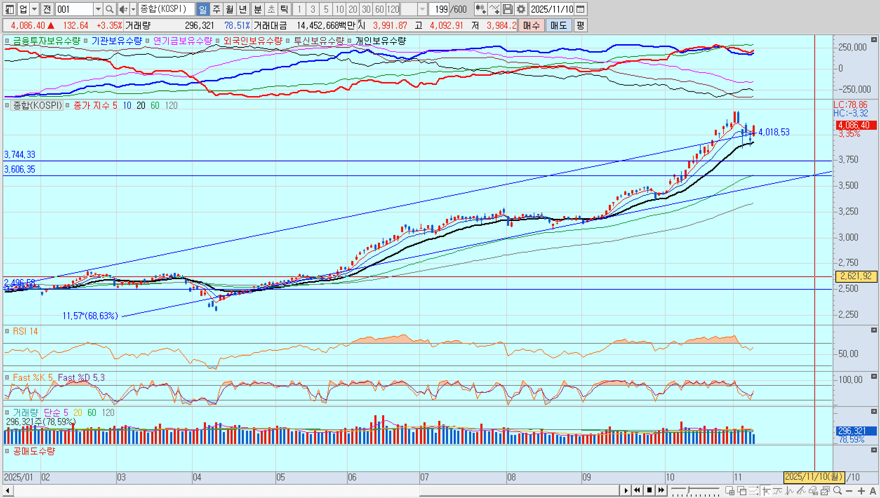This screenshot has height=498, width=880.
Task: Switch to weekly 주 chart period
Action: point(216,9)
